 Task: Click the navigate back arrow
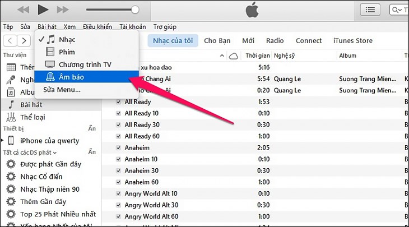pos(10,40)
